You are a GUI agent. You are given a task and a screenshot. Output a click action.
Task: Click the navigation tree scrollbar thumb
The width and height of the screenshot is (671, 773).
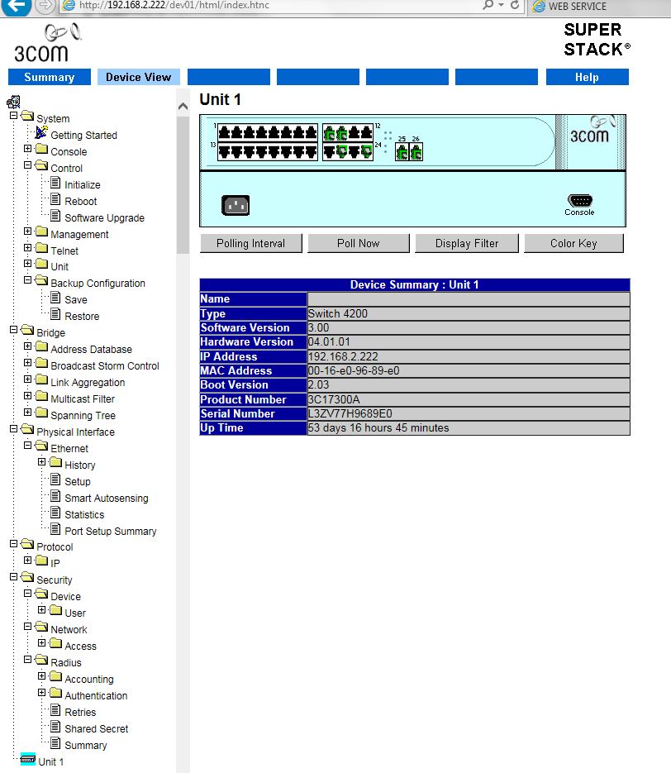[183, 185]
